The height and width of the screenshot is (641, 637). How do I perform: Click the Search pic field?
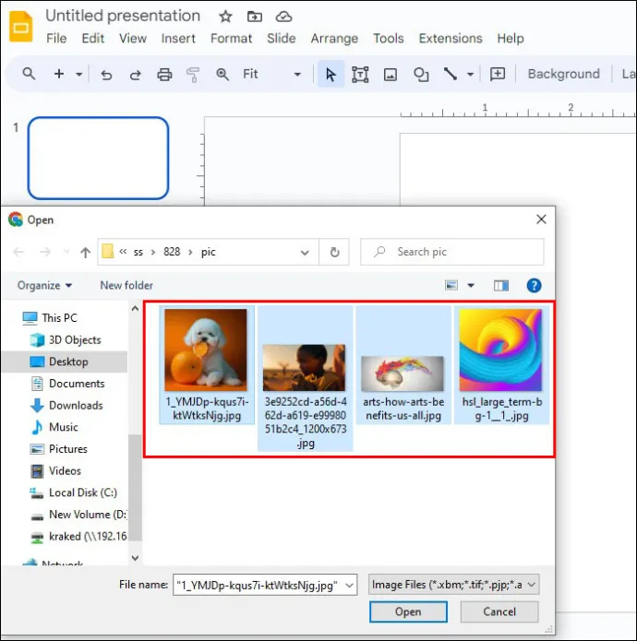452,252
